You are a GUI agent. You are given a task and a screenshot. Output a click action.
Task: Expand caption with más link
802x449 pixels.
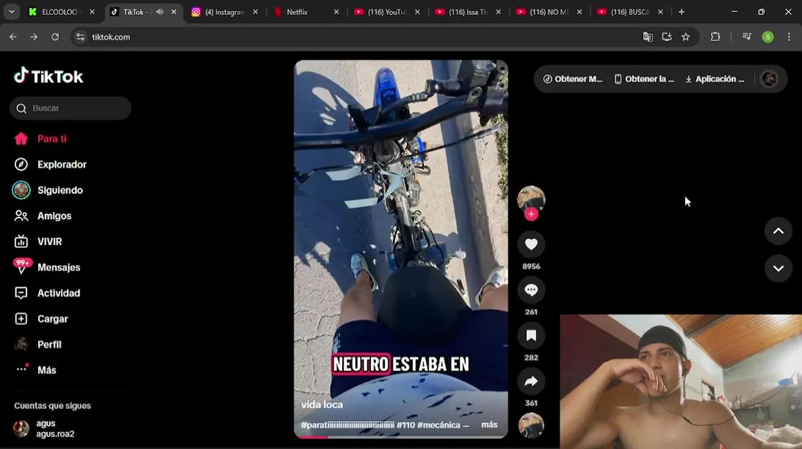[489, 425]
